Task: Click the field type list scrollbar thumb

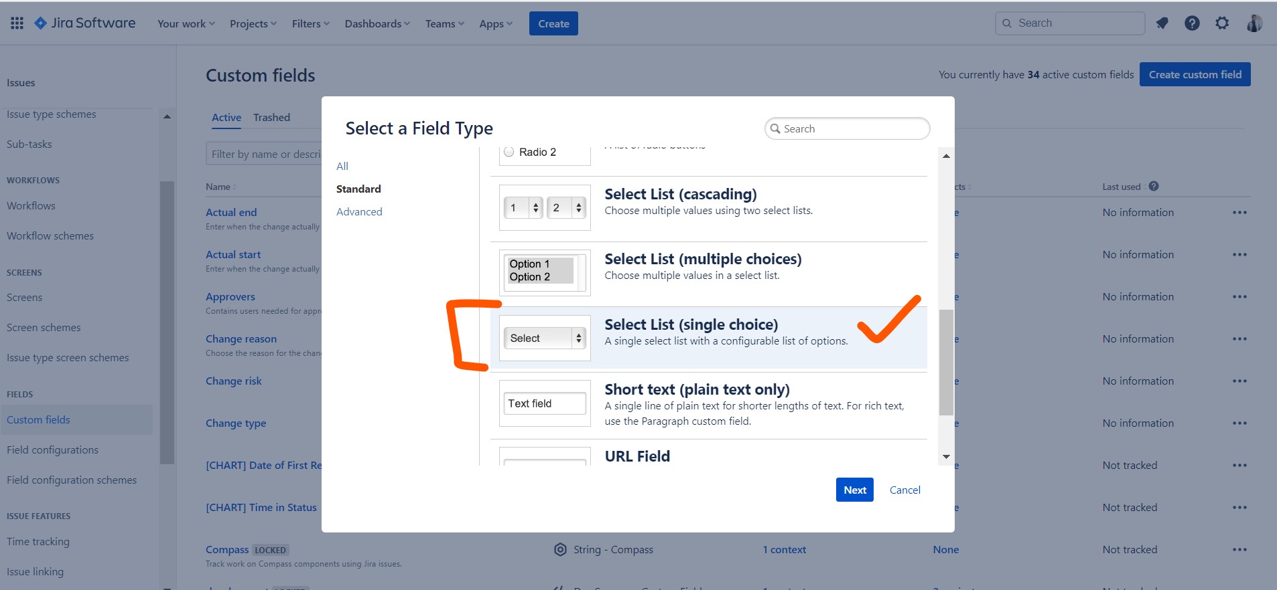Action: pyautogui.click(x=946, y=362)
